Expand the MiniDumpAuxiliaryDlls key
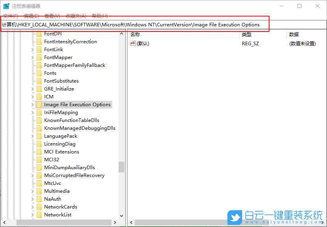The width and height of the screenshot is (327, 227). coord(32,167)
